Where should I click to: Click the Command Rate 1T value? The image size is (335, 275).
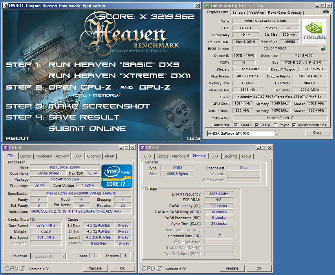coord(219,235)
